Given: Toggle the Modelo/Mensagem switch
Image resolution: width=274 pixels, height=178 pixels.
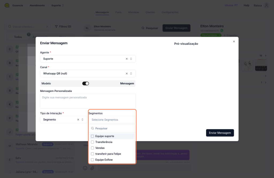Looking at the screenshot, I should [x=86, y=83].
